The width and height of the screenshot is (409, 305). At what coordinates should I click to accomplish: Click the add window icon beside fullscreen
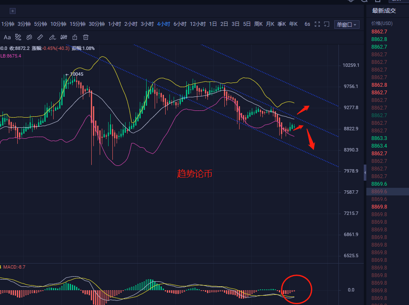pyautogui.click(x=327, y=25)
